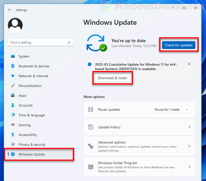The image size is (206, 181).
Task: Expand Windows Insider Program chevron
Action: tap(189, 167)
